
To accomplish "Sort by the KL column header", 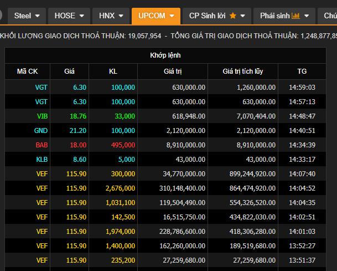I will (x=113, y=71).
